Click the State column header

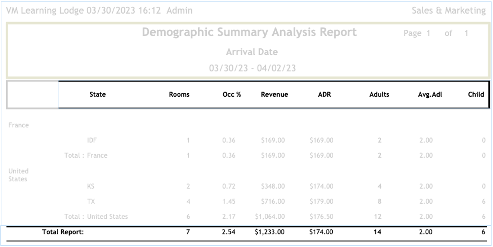(98, 95)
